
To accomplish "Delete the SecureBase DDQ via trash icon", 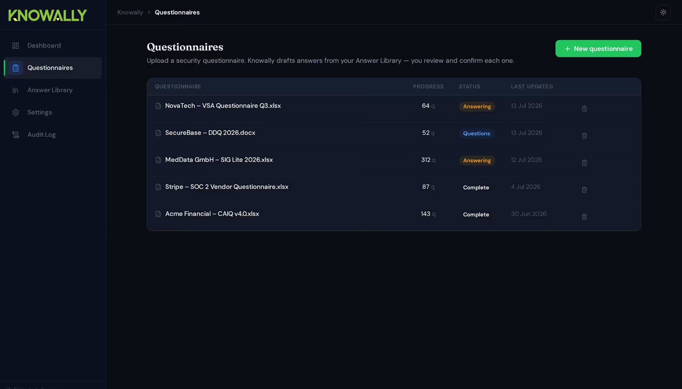I will [584, 136].
